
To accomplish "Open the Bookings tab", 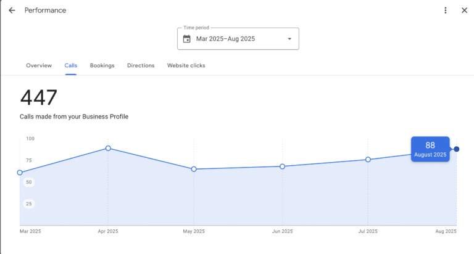I will point(102,65).
